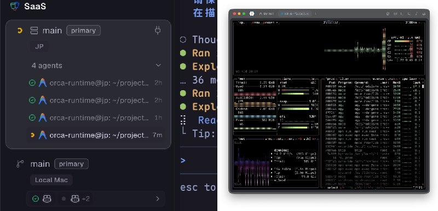Click the profile avatar in the terminal window

pos(252,13)
